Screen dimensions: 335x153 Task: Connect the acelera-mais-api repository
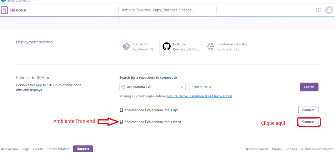pyautogui.click(x=308, y=110)
